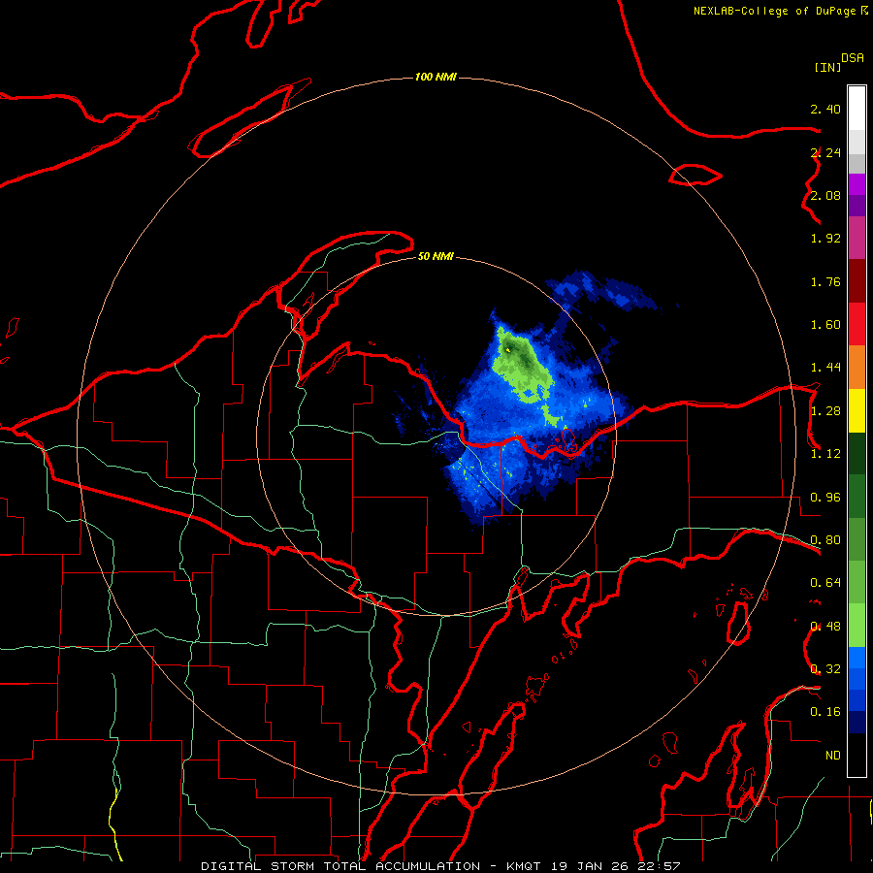Click the dark green accumulation core over the lake
Viewport: 873px width, 873px height.
tap(520, 353)
